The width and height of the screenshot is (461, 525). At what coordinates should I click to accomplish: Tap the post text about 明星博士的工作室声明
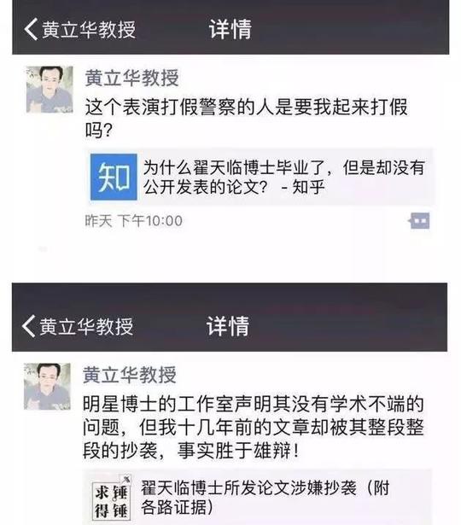point(254,427)
